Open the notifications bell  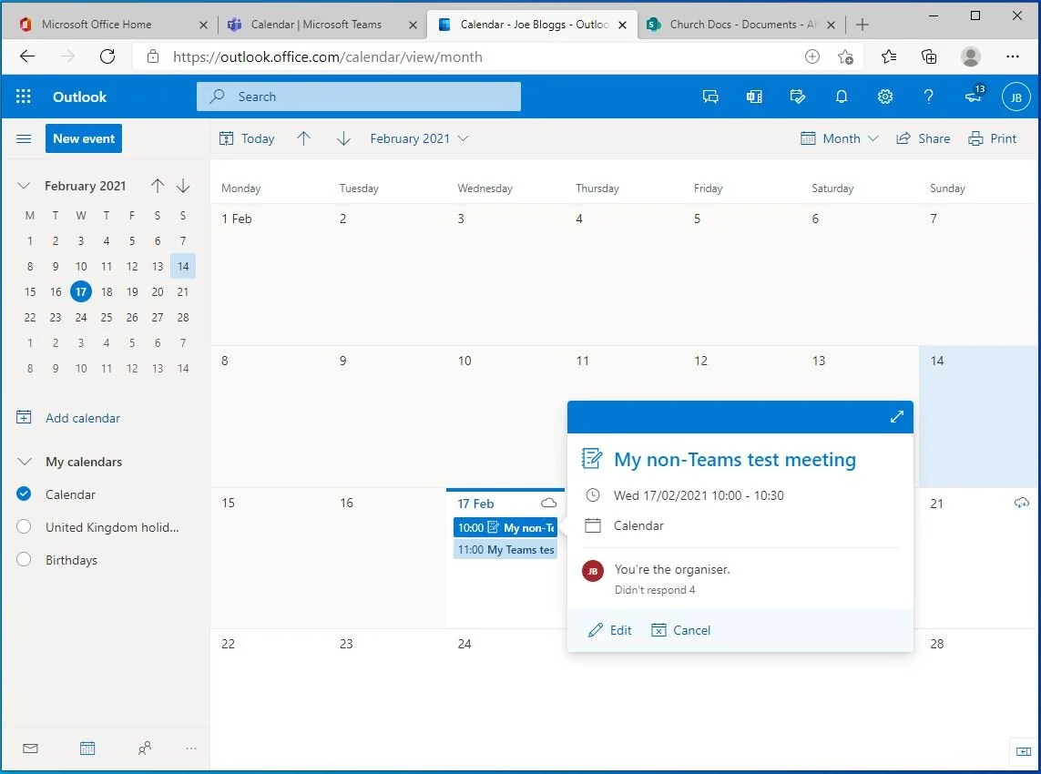(842, 97)
